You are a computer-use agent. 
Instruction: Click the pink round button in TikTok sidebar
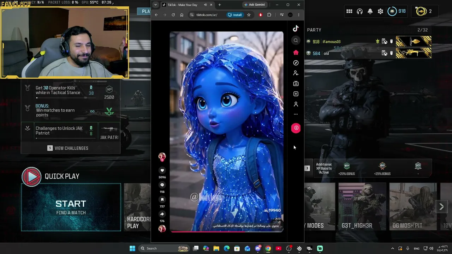296,128
